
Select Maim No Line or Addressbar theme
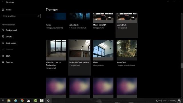click(x=56, y=50)
